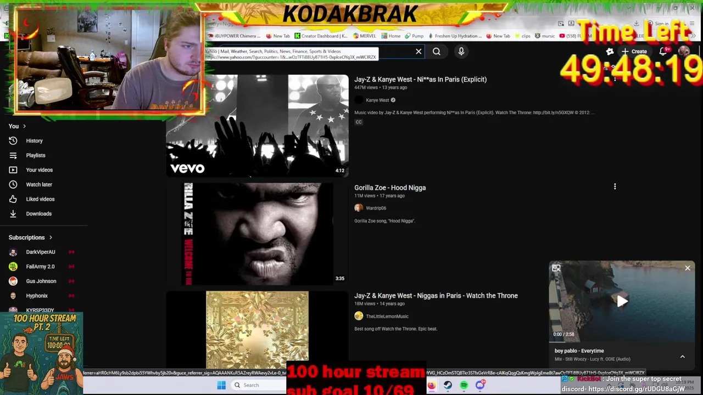Click the FailArmy 2.0 channel avatar
This screenshot has height=395, width=703.
(13, 267)
